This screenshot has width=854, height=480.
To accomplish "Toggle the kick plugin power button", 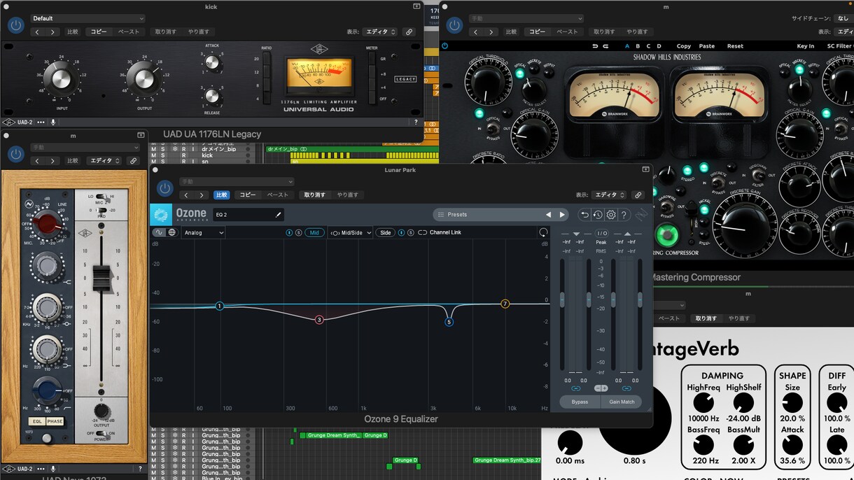I will 15,25.
